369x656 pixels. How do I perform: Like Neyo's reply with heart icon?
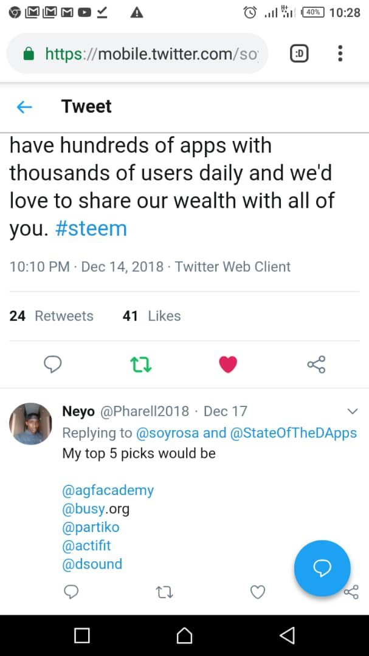pos(258,592)
